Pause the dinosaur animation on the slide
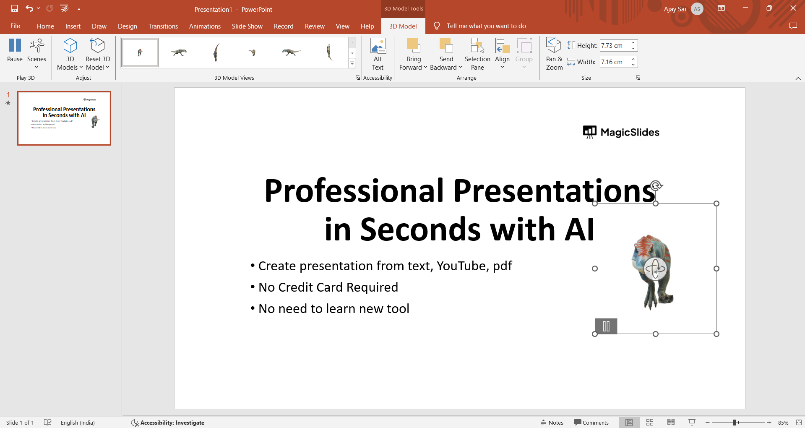 point(606,326)
